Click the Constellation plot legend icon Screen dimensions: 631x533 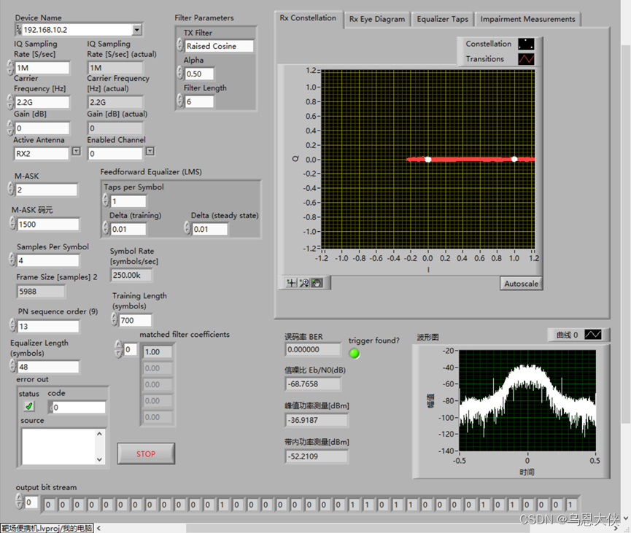click(526, 44)
